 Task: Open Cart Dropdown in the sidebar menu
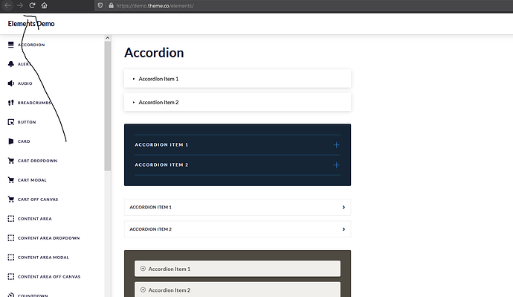(37, 161)
